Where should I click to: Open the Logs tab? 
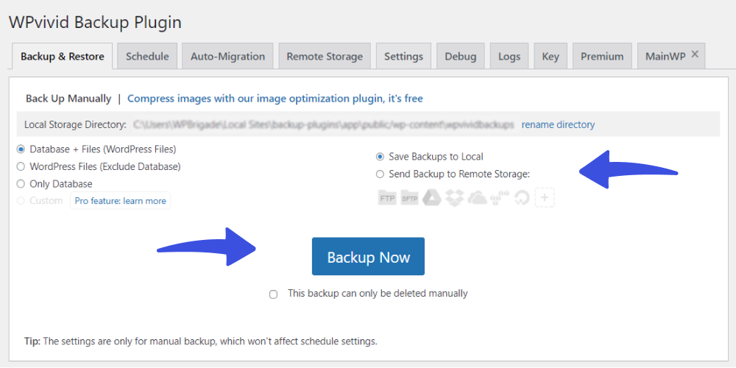tap(509, 57)
